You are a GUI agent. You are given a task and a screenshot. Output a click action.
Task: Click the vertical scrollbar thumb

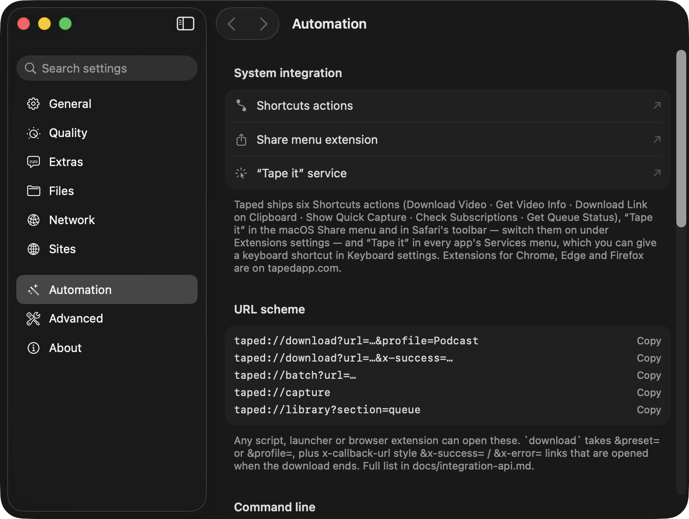[681, 138]
